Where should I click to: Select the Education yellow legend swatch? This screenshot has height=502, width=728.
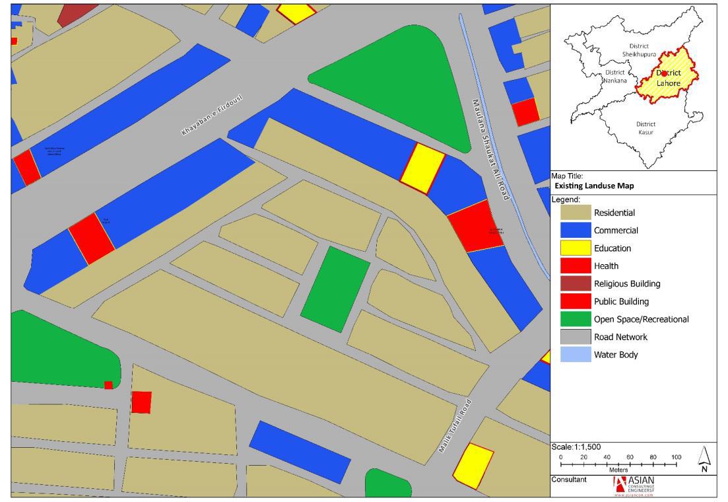pyautogui.click(x=576, y=248)
